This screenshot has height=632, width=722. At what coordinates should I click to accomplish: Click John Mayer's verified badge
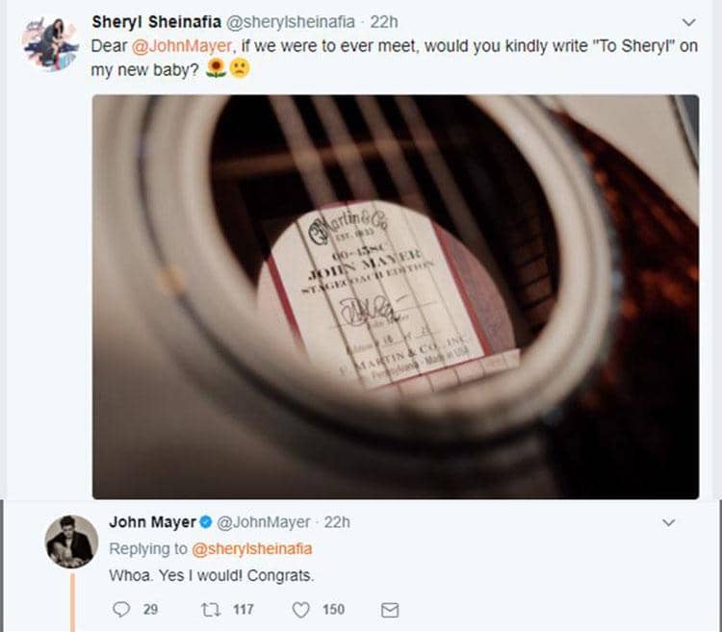coord(205,522)
